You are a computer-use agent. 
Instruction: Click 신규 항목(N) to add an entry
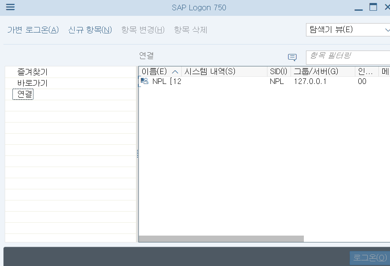(x=90, y=30)
